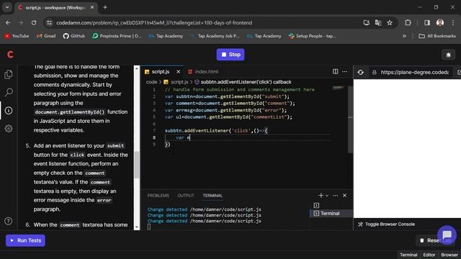The image size is (461, 259).
Task: Open the Setup People bookmark
Action: [x=312, y=36]
